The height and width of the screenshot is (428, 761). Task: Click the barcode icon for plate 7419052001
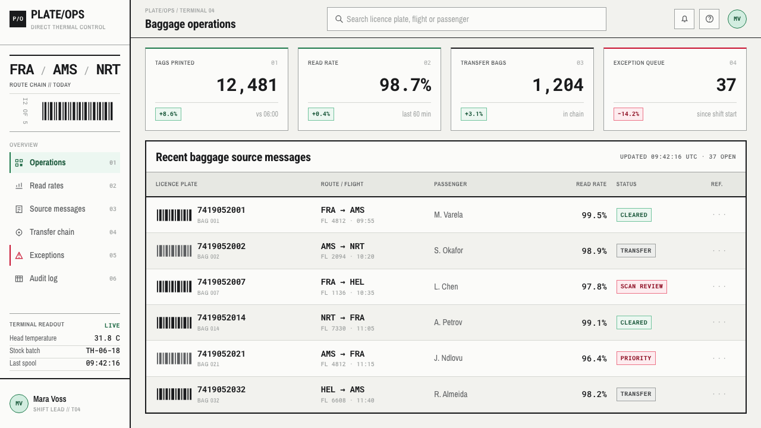(x=174, y=215)
